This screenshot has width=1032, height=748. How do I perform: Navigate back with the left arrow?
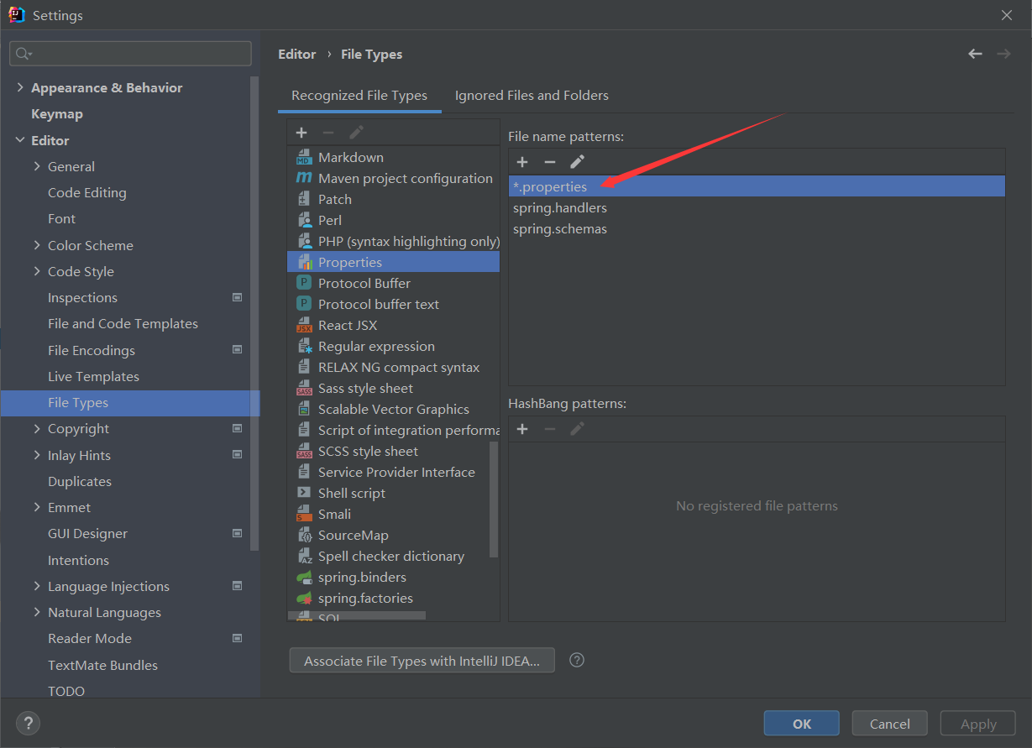[975, 54]
